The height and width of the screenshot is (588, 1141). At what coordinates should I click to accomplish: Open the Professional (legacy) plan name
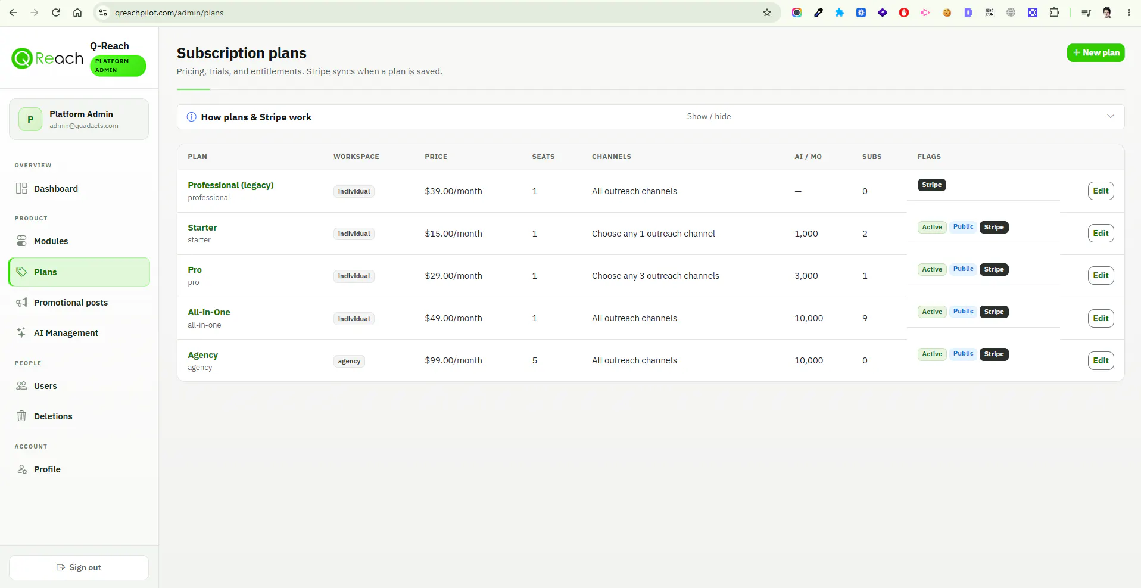tap(230, 185)
